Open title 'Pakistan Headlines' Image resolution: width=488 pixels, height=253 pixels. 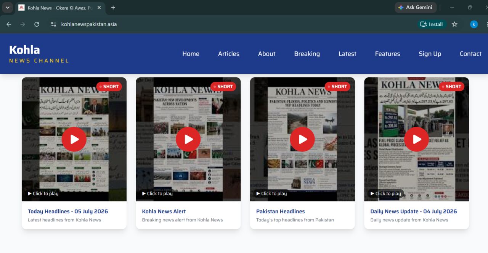tap(281, 211)
